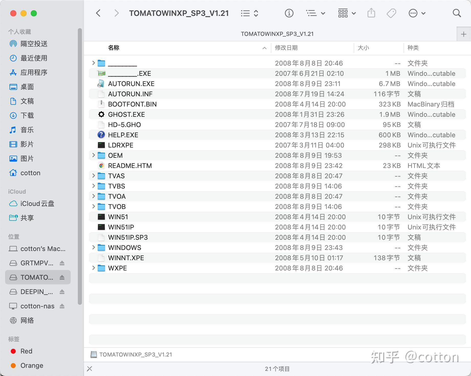Open 图片 (Pictures) in sidebar

click(x=27, y=159)
